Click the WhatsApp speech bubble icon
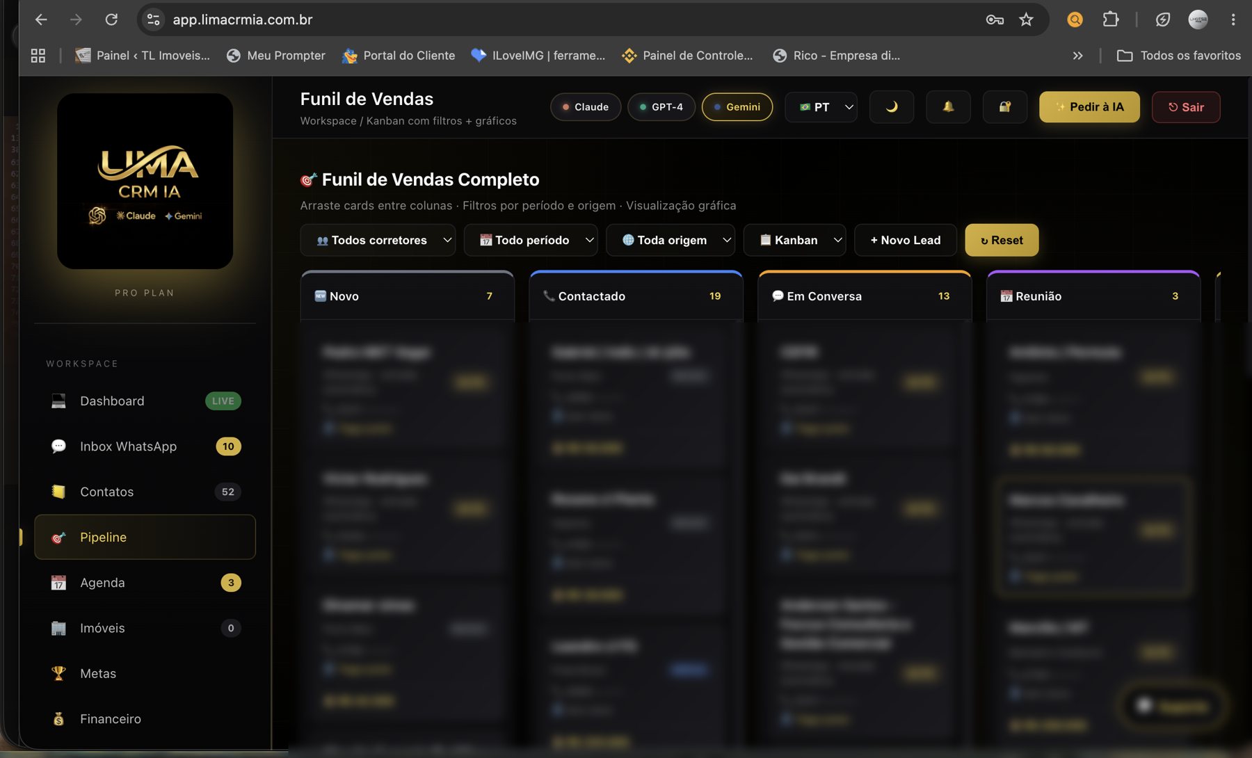 tap(58, 446)
